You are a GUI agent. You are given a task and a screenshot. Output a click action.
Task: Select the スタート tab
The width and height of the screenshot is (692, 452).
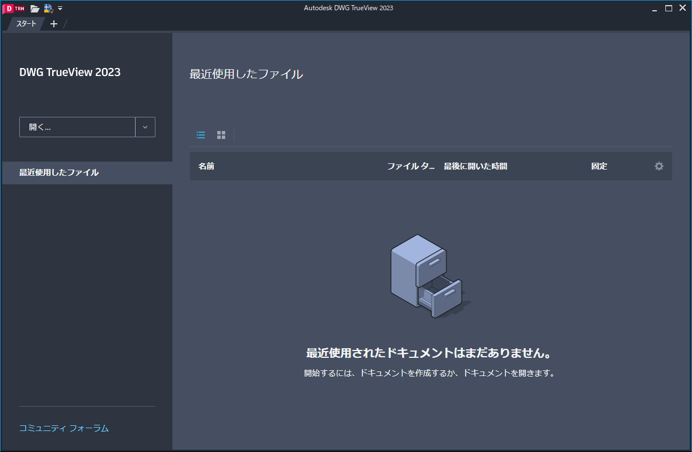pos(26,24)
